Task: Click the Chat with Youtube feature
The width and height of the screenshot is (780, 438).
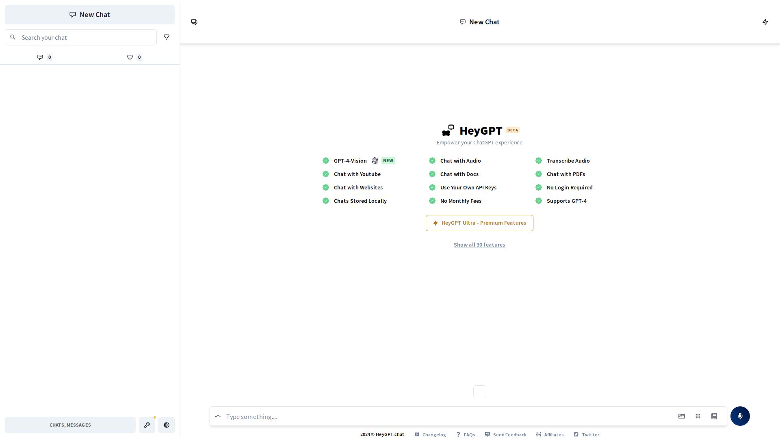Action: [357, 174]
